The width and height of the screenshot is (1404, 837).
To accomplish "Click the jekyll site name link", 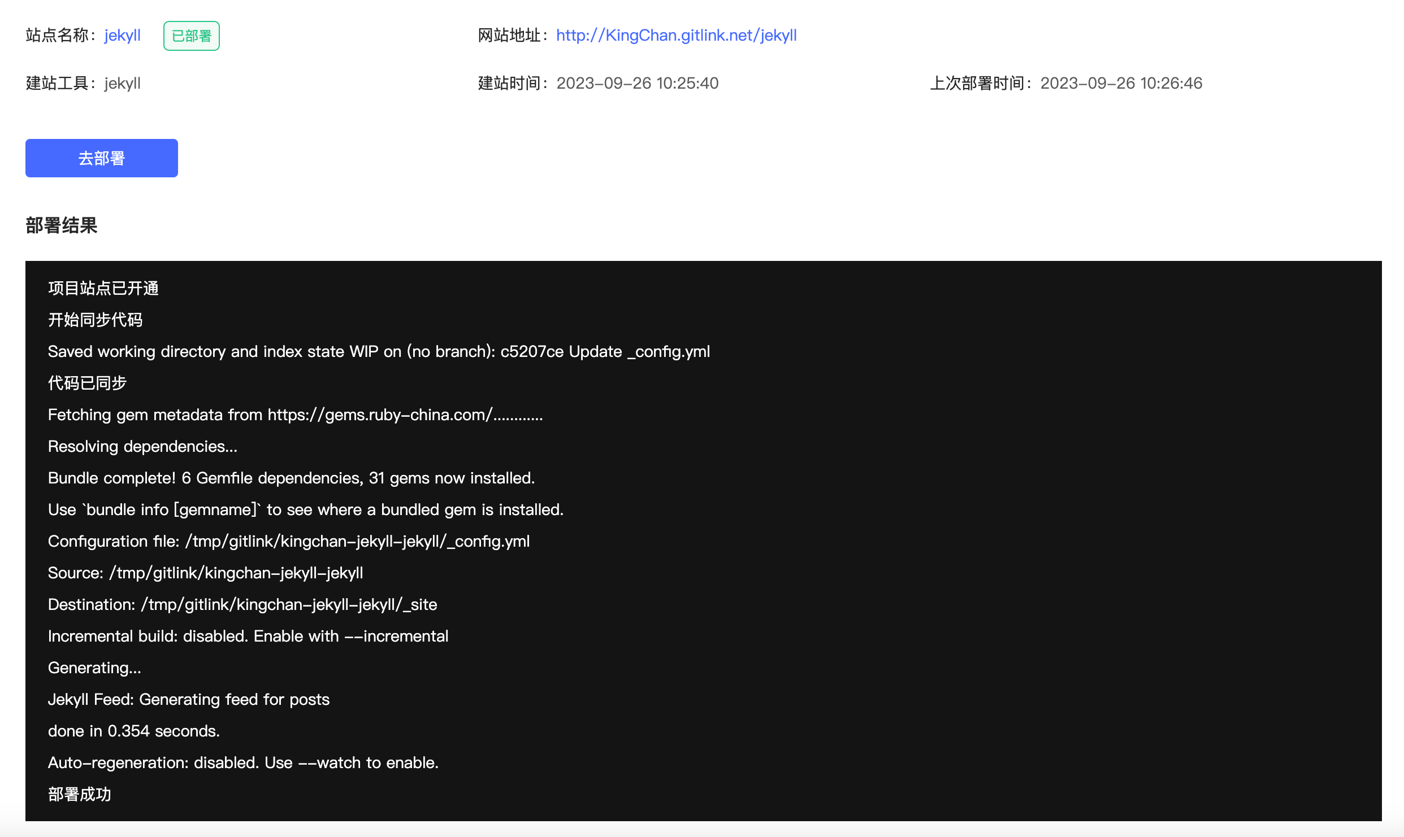I will 123,36.
